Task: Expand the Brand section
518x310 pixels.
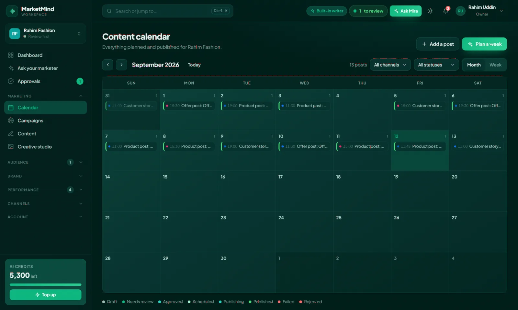Action: [81, 176]
